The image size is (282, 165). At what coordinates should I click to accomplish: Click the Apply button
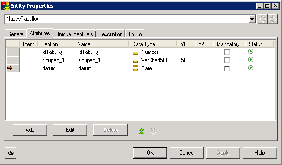[x=223, y=153]
